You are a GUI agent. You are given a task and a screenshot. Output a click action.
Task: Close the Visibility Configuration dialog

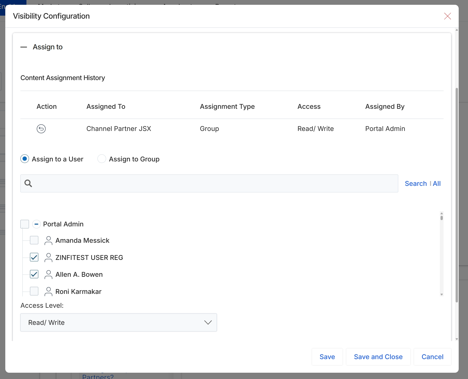pyautogui.click(x=447, y=16)
